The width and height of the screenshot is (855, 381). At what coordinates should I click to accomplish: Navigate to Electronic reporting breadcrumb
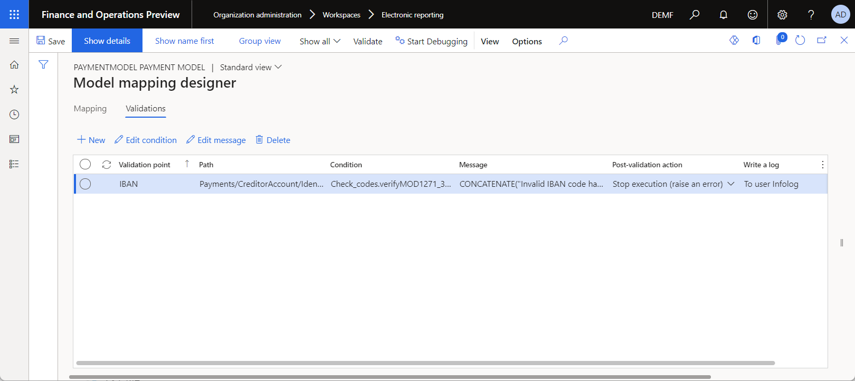(x=413, y=15)
